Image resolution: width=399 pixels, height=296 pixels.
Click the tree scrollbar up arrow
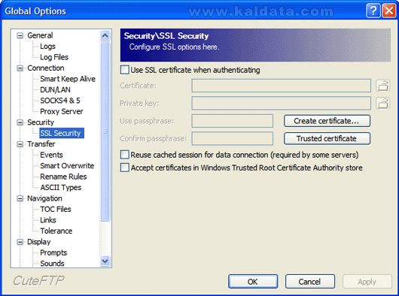coord(105,35)
